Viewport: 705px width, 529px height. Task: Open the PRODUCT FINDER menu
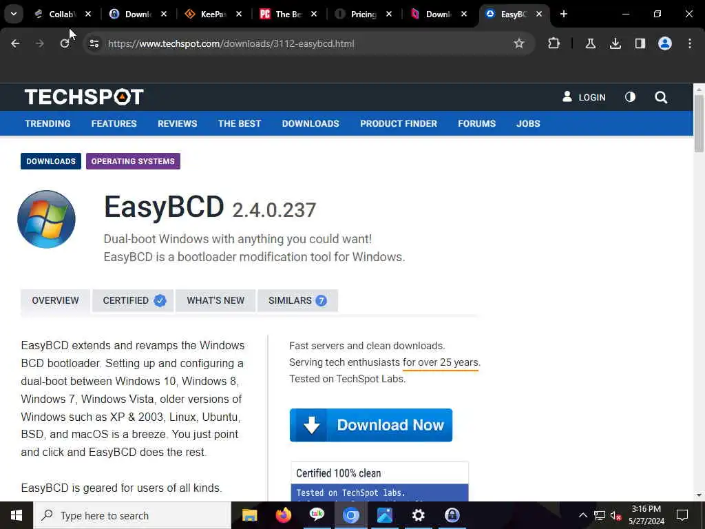point(399,124)
